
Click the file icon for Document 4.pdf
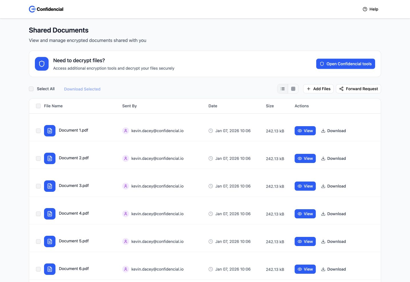point(50,214)
